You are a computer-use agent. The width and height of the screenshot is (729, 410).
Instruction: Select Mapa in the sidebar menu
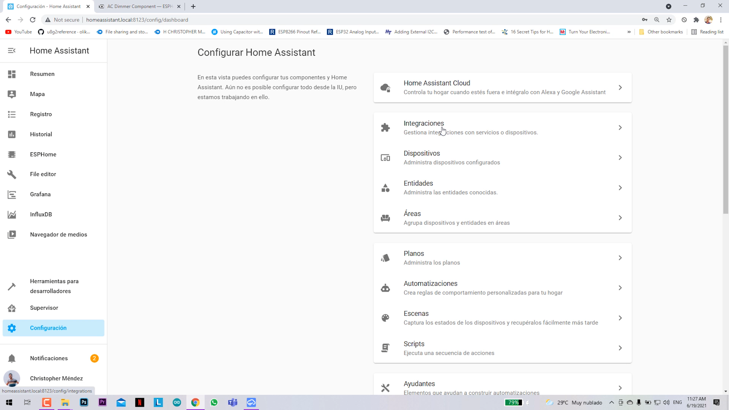[x=37, y=94]
